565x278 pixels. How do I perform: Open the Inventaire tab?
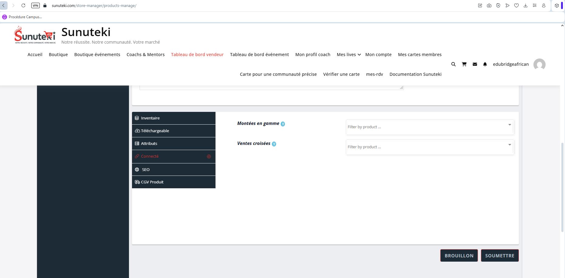point(174,118)
